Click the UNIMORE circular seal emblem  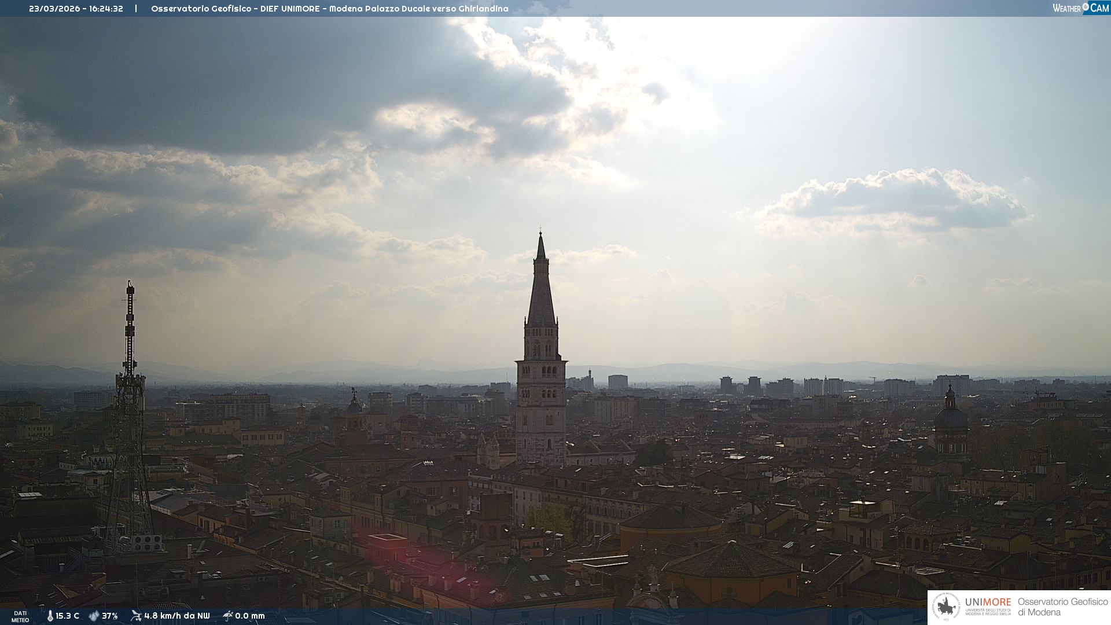[x=946, y=607]
